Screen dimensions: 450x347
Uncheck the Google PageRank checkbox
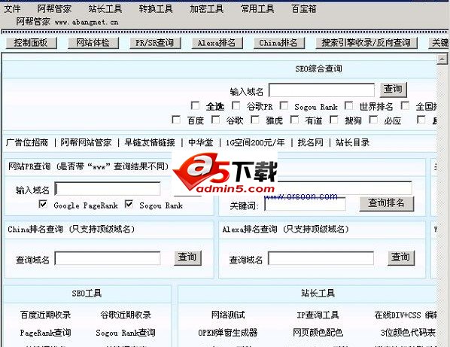tap(43, 204)
